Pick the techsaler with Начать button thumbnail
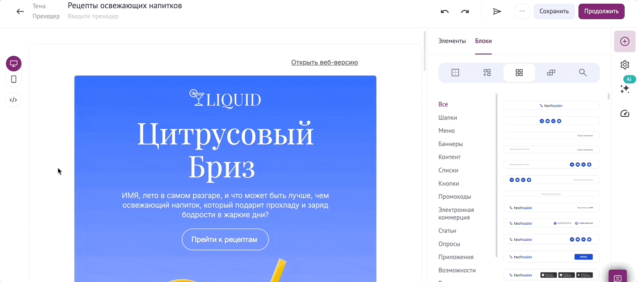This screenshot has width=637, height=282. point(551,257)
